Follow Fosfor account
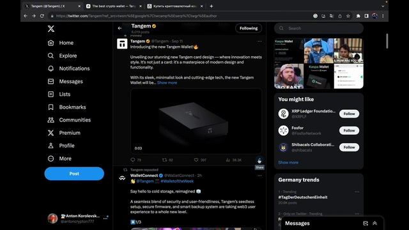The image size is (409, 230). tap(349, 130)
